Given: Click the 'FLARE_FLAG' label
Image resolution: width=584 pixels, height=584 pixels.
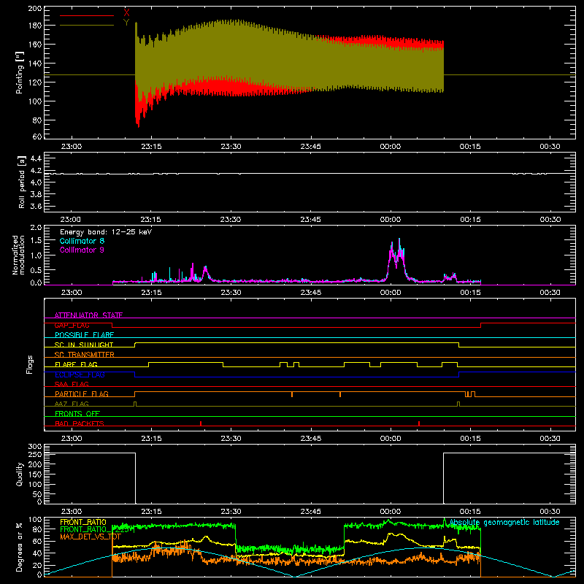Looking at the screenshot, I should 76,364.
